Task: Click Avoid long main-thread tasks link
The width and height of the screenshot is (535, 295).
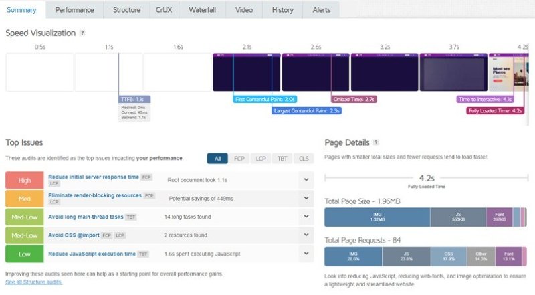Action: tap(86, 217)
